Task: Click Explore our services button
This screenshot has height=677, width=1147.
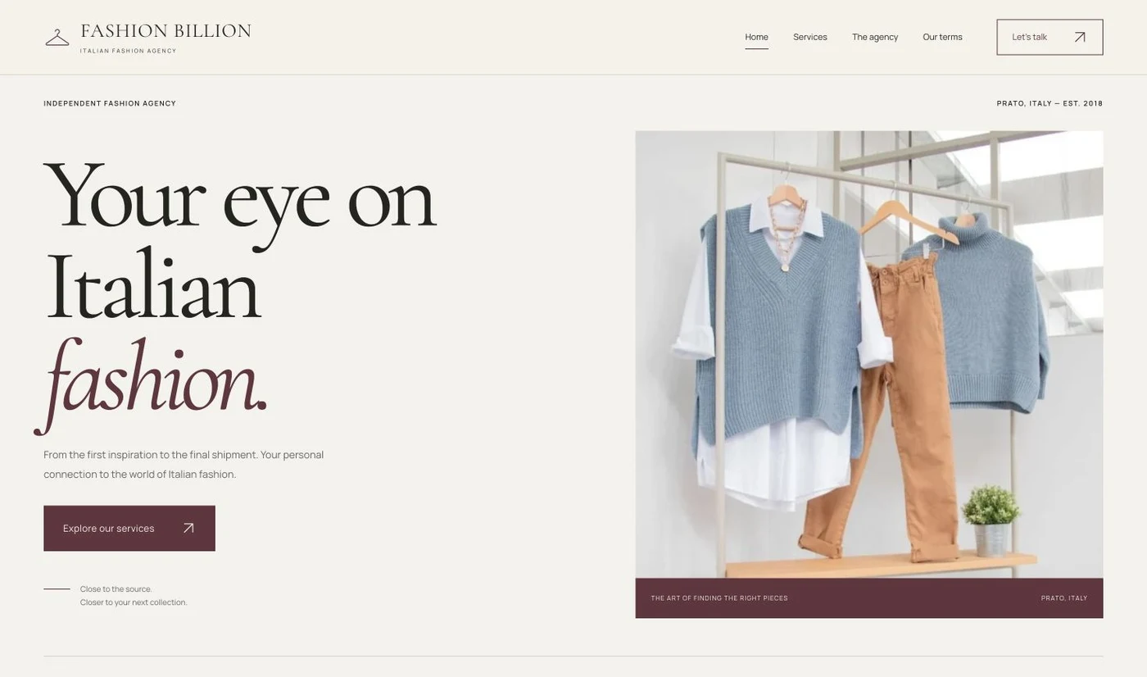Action: pos(129,528)
